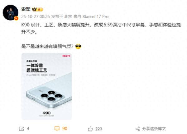Click the camera module in phone image
The width and height of the screenshot is (187, 134).
coord(51,95)
